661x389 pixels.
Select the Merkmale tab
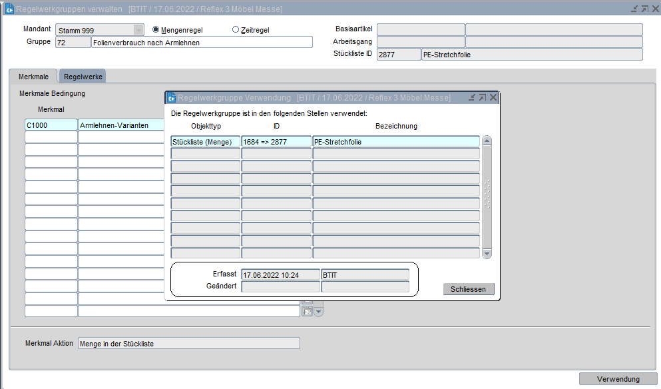[33, 77]
